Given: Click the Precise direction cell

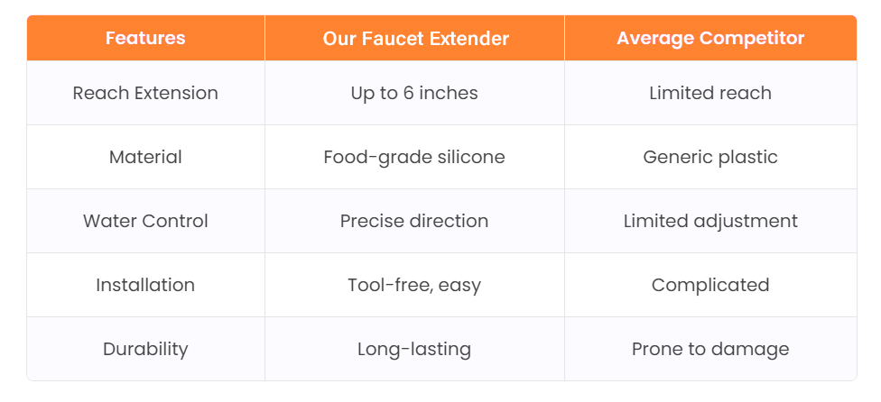Looking at the screenshot, I should [414, 221].
